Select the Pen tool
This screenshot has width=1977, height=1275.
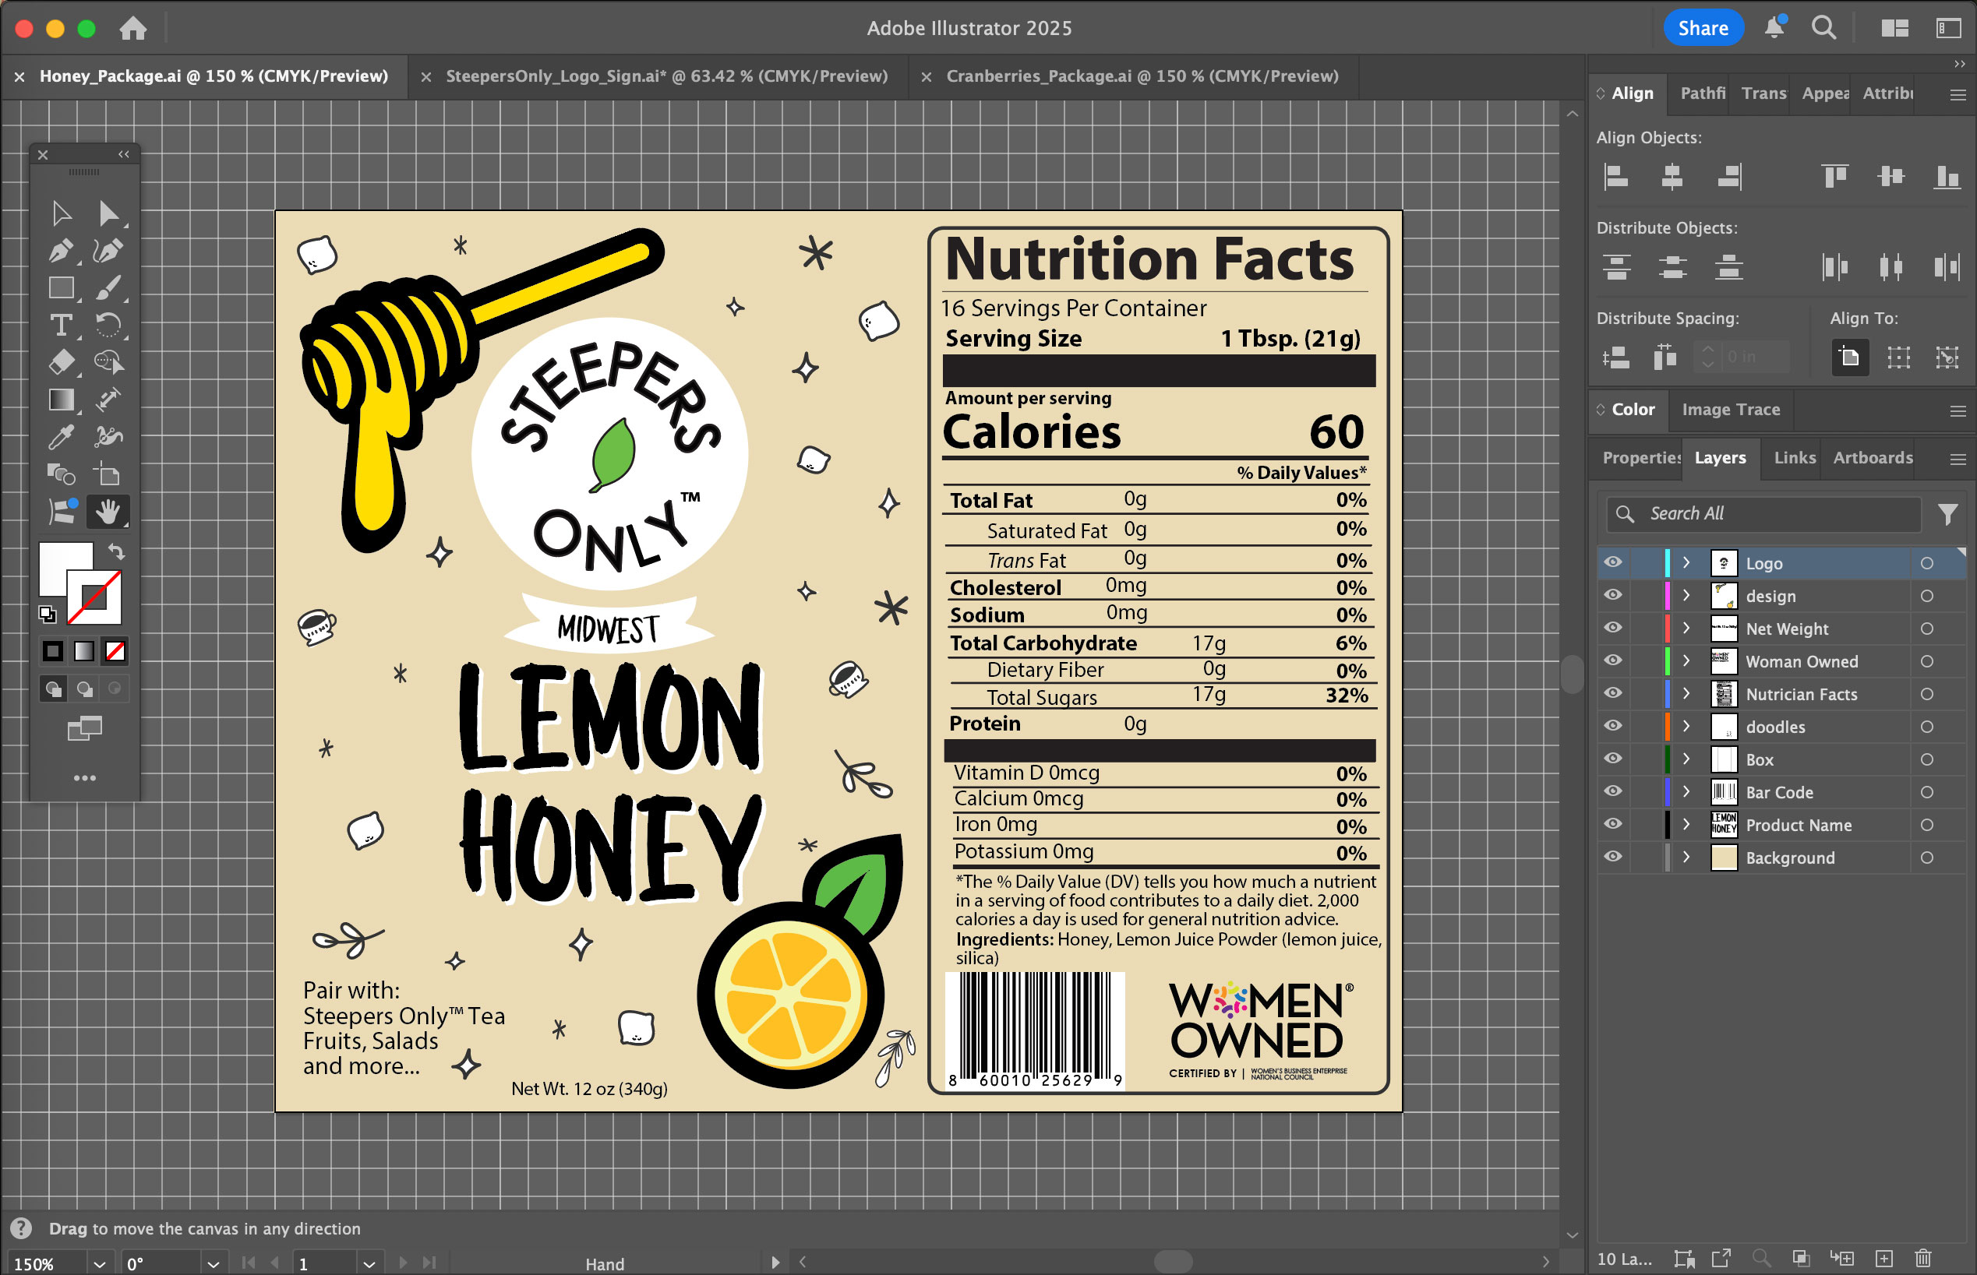coord(61,250)
